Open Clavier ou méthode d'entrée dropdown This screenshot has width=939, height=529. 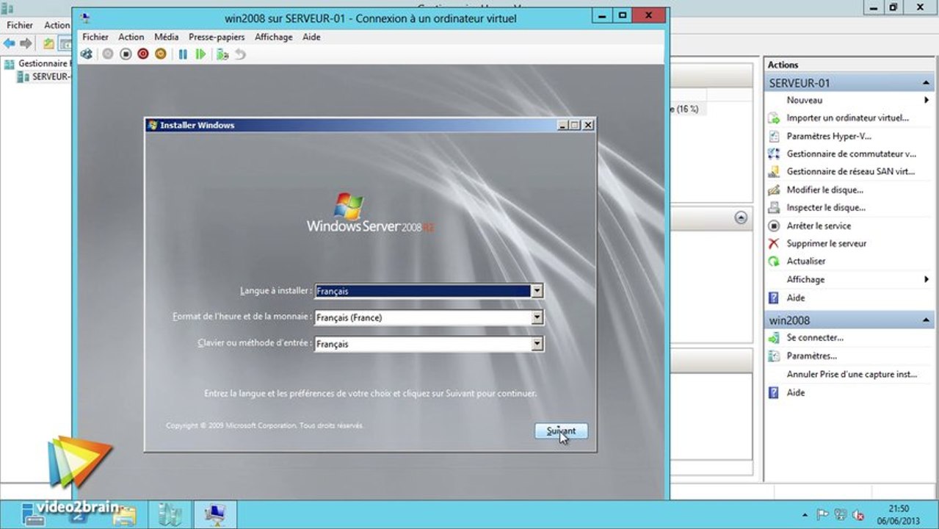pyautogui.click(x=537, y=344)
